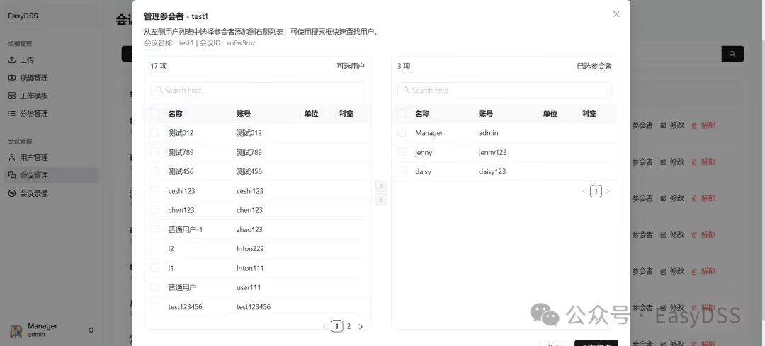This screenshot has width=765, height=346.
Task: Click the dark search icon button
Action: [732, 54]
